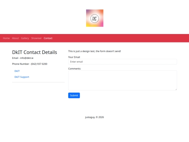Open the Home nav link
Image resolution: width=189 pixels, height=142 pixels.
pos(6,38)
